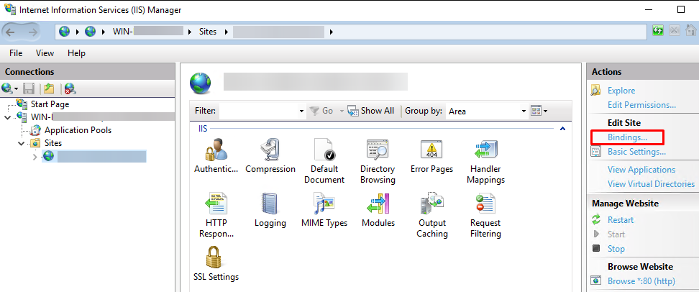Image resolution: width=699 pixels, height=292 pixels.
Task: Click the Create New Connection icon
Action: (9, 88)
